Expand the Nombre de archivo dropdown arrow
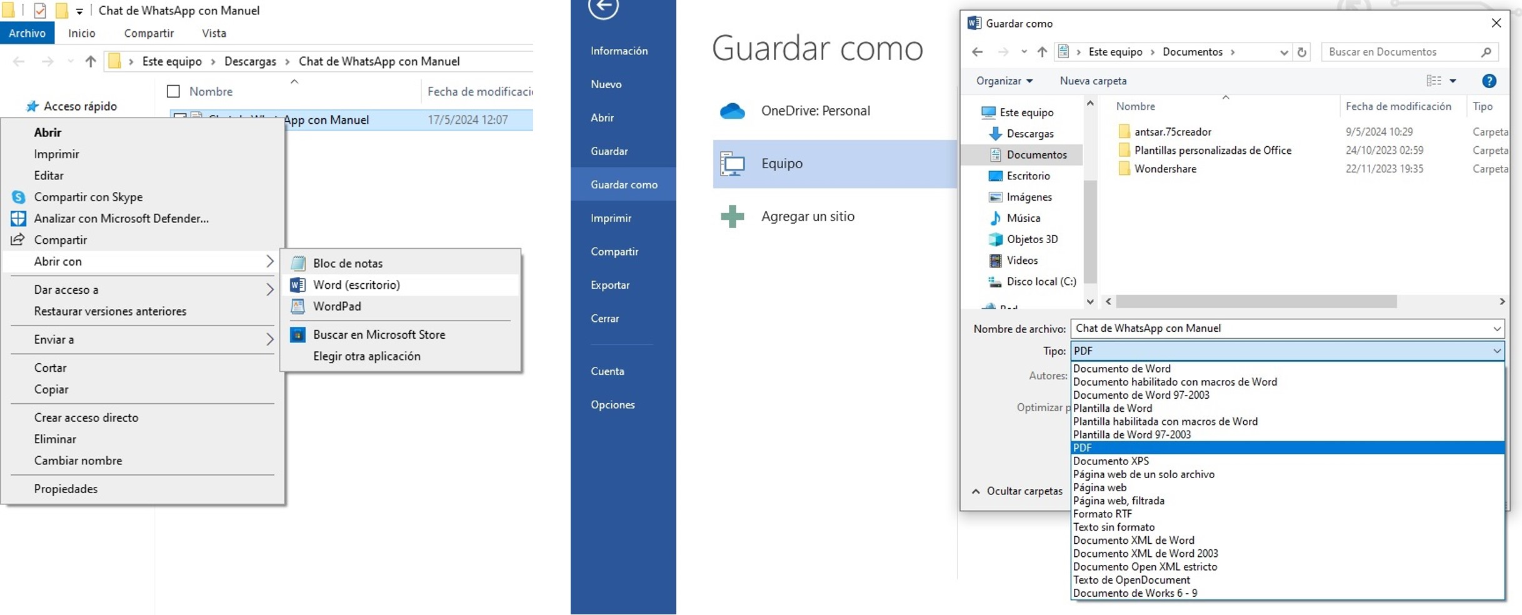The height and width of the screenshot is (615, 1522). pyautogui.click(x=1496, y=329)
